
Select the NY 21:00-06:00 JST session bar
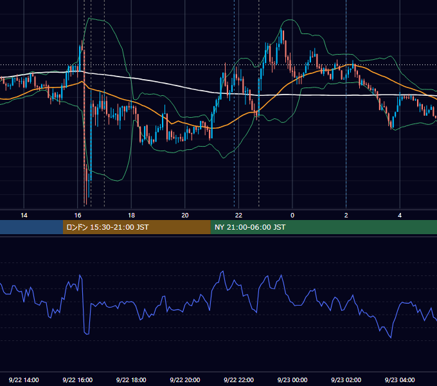[x=323, y=227]
